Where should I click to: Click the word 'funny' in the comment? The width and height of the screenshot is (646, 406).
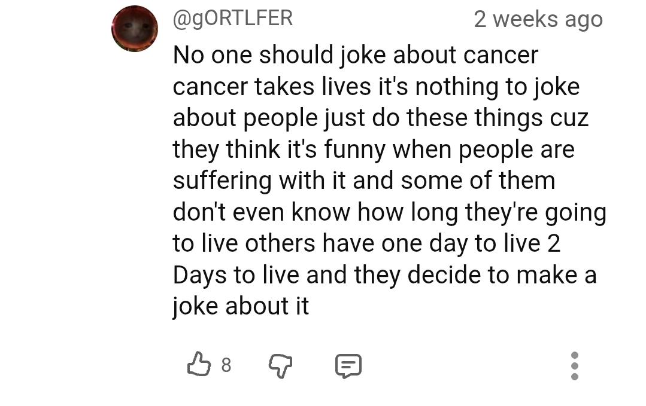pos(354,150)
